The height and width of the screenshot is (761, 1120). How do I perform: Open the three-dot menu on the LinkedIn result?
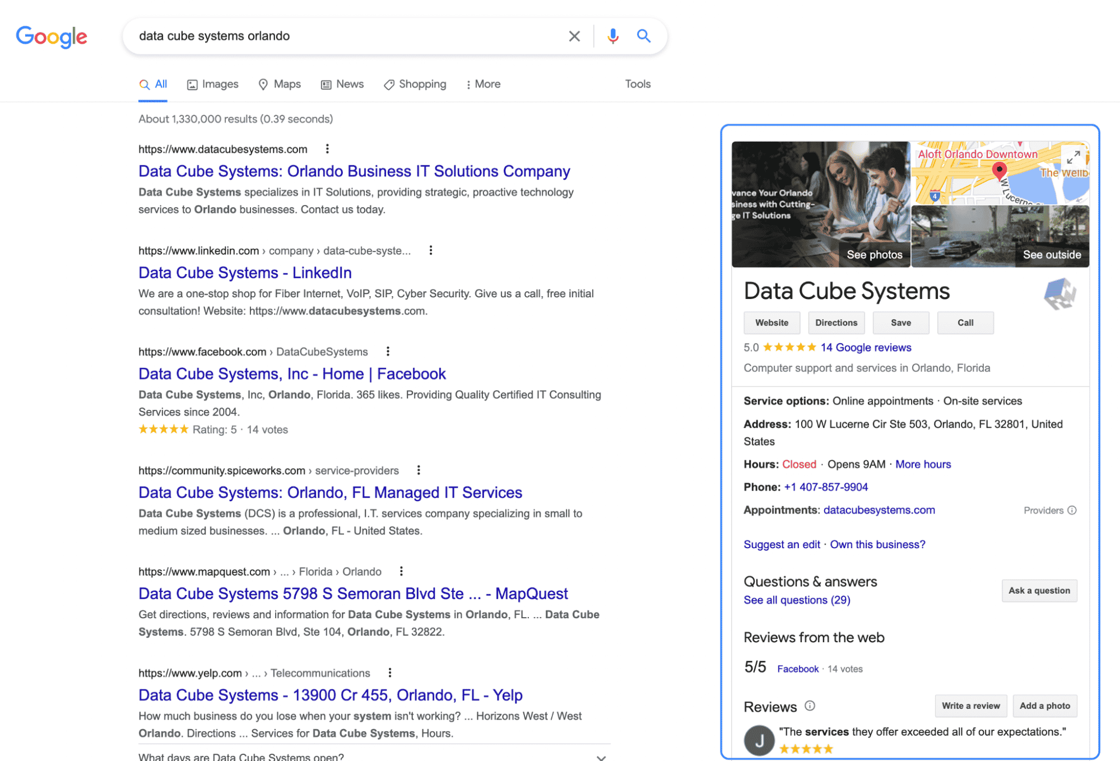point(430,250)
